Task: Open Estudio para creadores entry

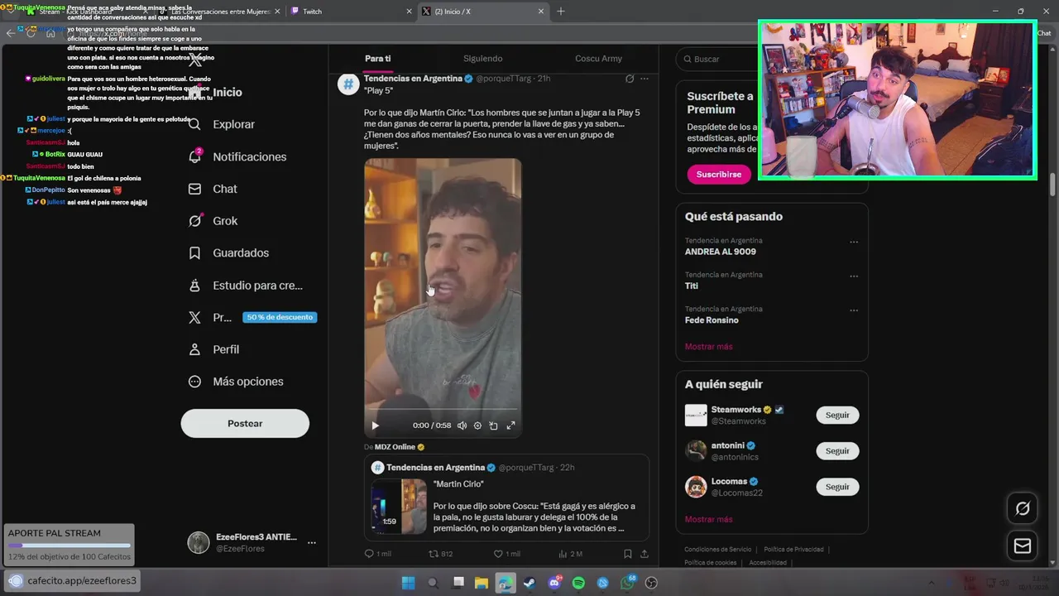Action: [245, 286]
